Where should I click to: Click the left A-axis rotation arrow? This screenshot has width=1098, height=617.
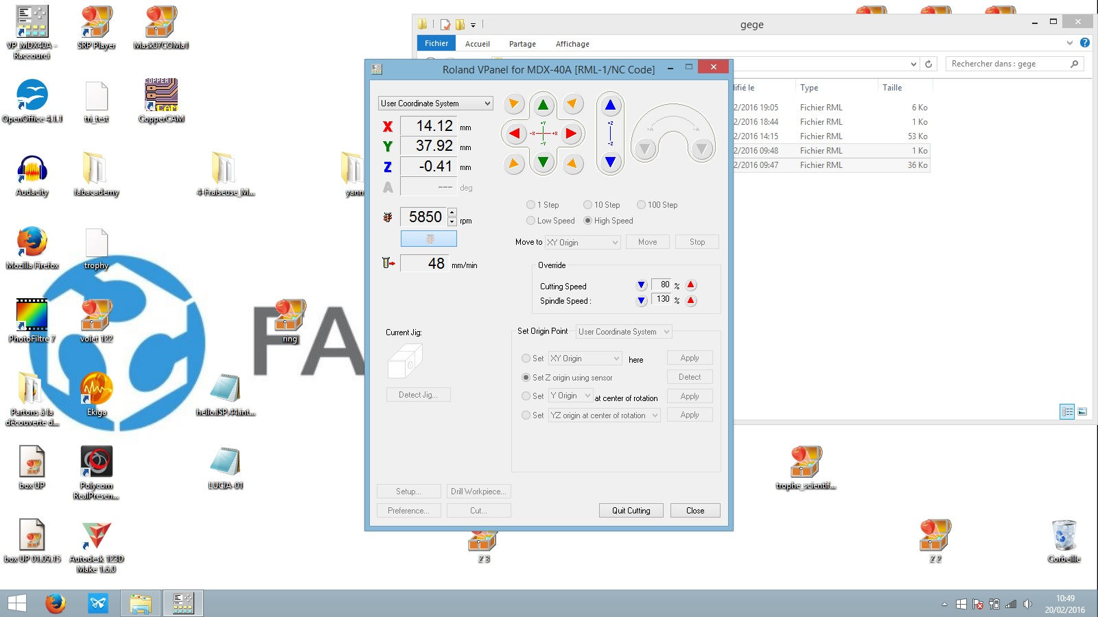click(x=644, y=149)
